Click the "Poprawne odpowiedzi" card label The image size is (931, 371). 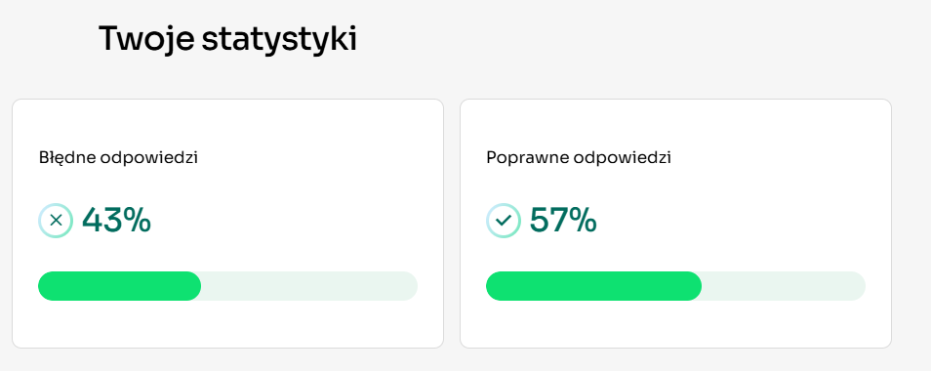coord(579,158)
